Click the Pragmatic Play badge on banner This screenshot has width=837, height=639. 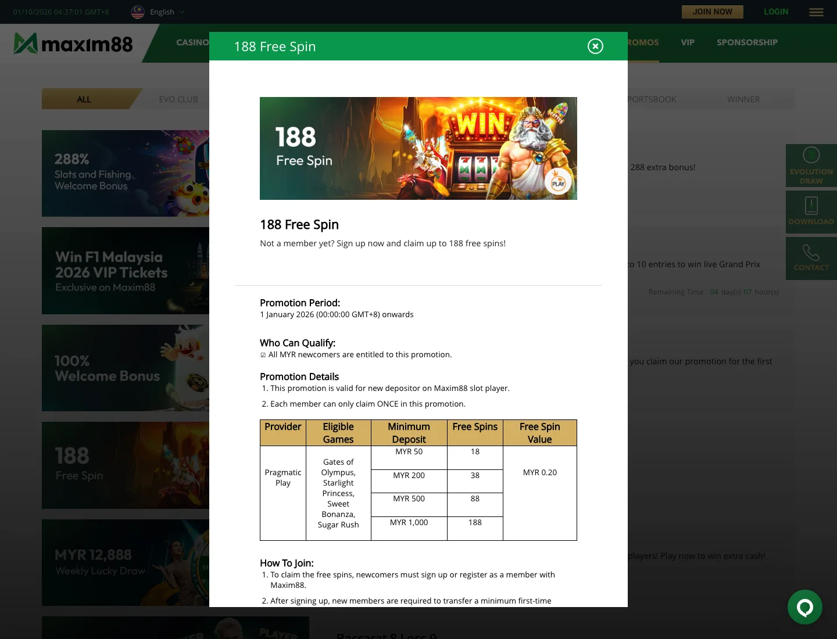558,182
